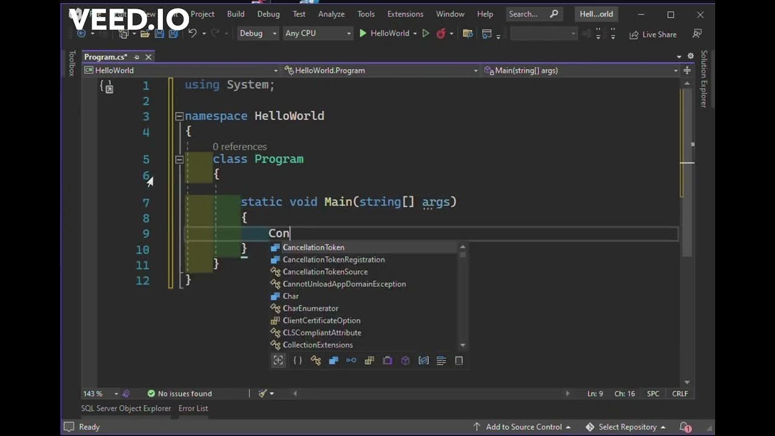Open the Build menu
The height and width of the screenshot is (436, 775).
point(236,14)
